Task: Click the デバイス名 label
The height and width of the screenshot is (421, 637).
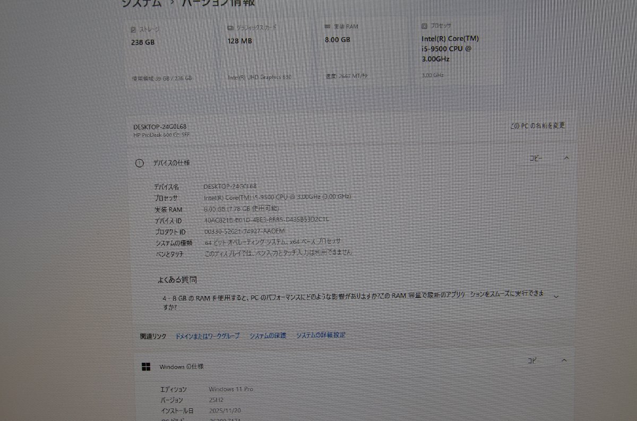Action: click(167, 187)
